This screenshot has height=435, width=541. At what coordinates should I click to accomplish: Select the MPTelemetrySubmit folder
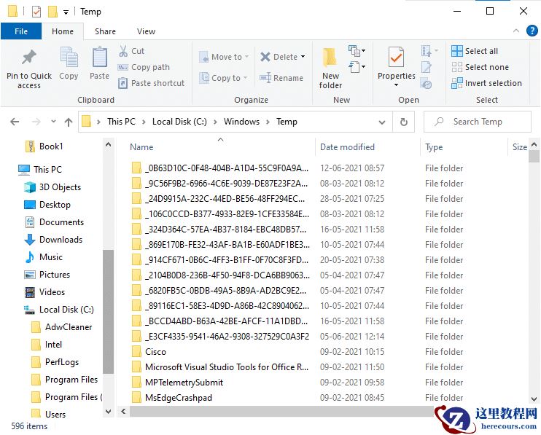177,383
